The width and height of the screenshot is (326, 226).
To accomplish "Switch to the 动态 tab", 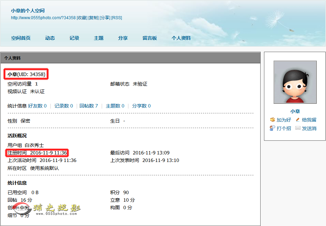I will tap(50, 38).
